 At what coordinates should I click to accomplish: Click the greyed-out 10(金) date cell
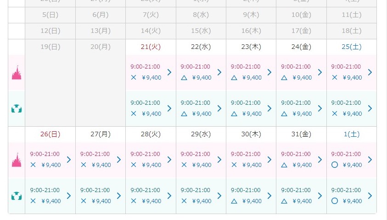301,15
